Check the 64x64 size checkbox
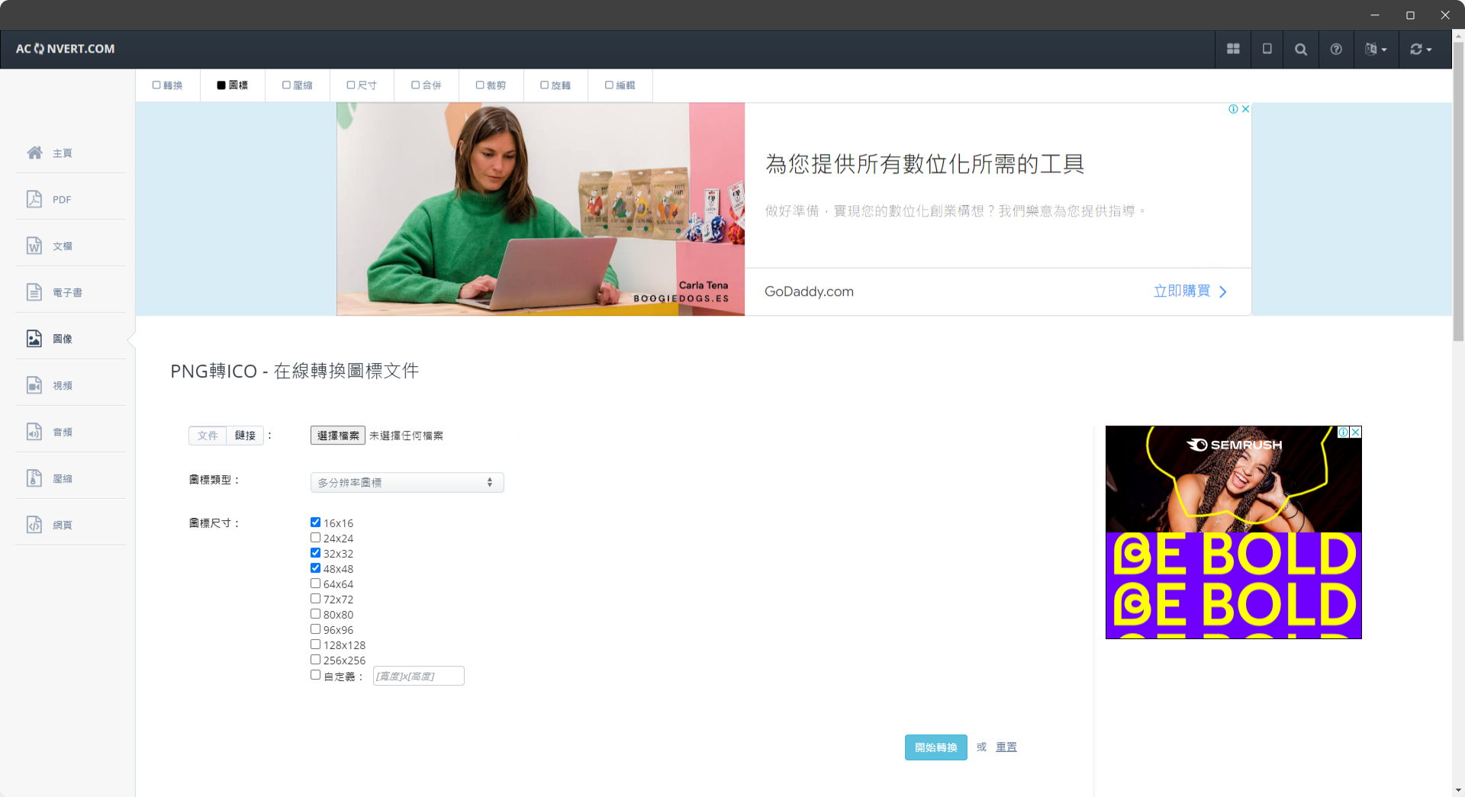Screen dimensions: 1465x797 315,583
